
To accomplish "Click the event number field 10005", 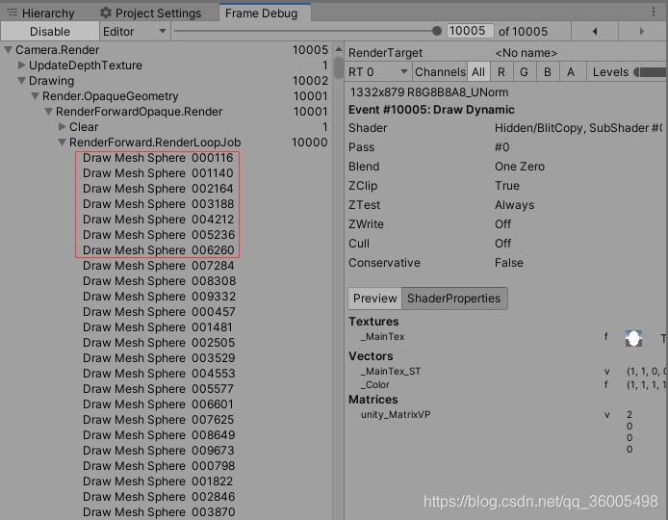I will click(x=471, y=31).
